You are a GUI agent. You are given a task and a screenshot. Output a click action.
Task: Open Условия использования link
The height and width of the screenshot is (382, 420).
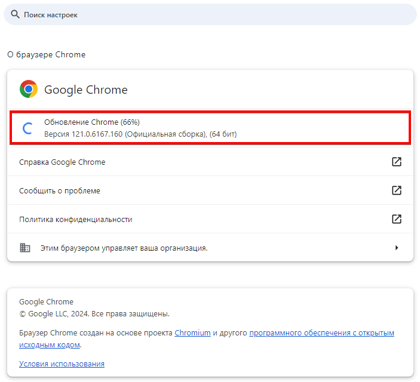62,364
